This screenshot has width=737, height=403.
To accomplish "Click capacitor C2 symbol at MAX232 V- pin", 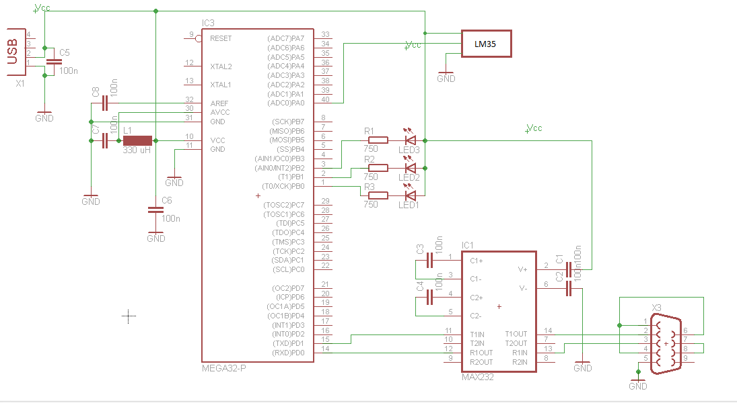I will pyautogui.click(x=568, y=288).
